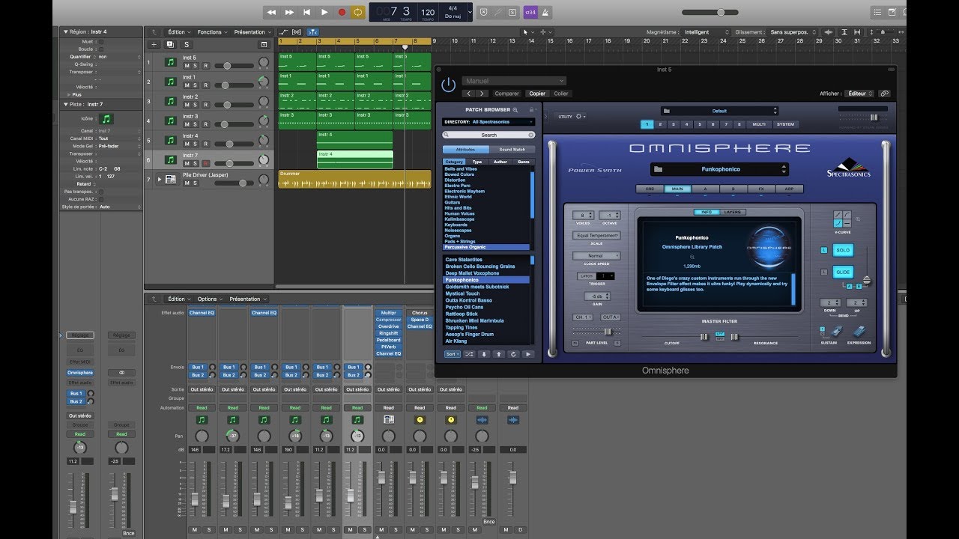The width and height of the screenshot is (959, 539).
Task: Click the Coller button
Action: click(561, 94)
